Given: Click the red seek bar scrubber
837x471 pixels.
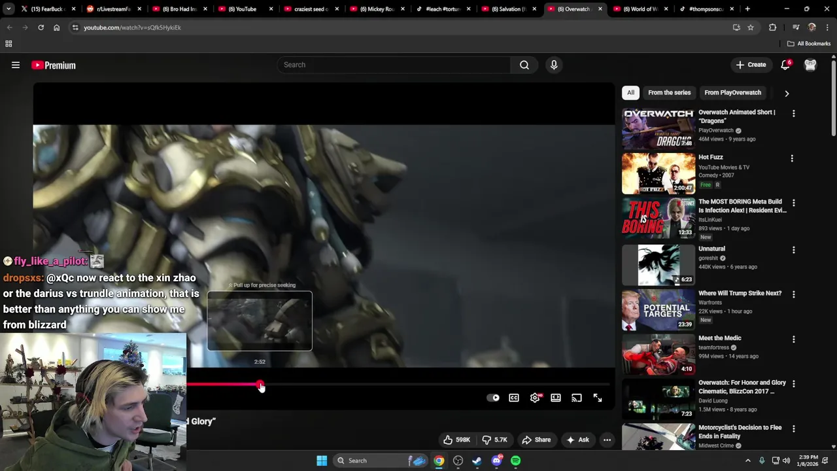Looking at the screenshot, I should [260, 385].
